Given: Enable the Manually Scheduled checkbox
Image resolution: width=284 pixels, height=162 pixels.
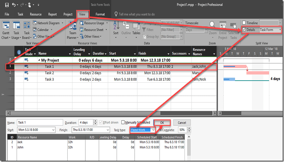Looking at the screenshot, I should (123, 123).
